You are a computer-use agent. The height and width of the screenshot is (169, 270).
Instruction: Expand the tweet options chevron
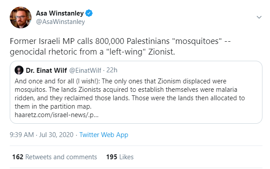tap(259, 17)
